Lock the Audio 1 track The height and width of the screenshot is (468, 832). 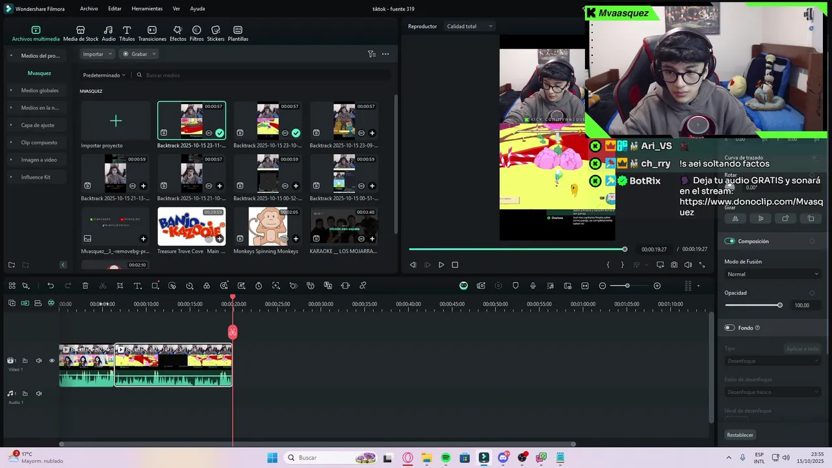(x=25, y=393)
